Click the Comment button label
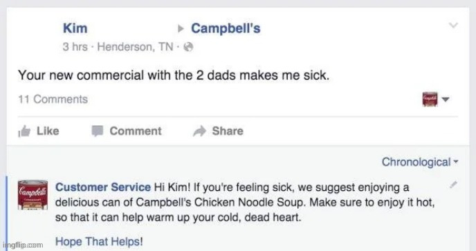476x251 pixels. 136,131
